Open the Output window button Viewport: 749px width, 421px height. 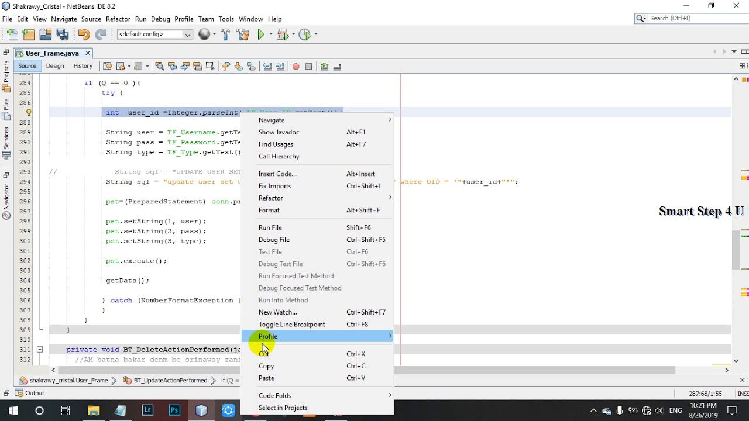30,393
